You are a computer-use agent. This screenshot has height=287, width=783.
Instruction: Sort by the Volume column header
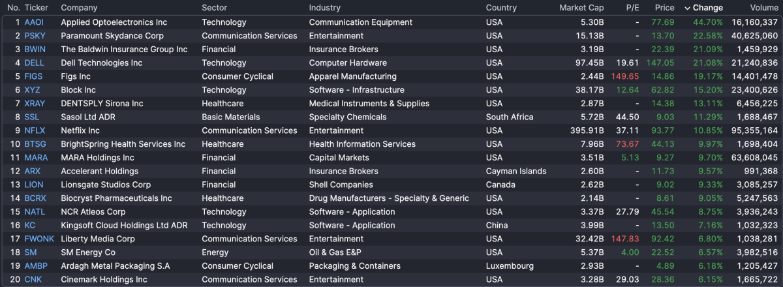pos(764,8)
